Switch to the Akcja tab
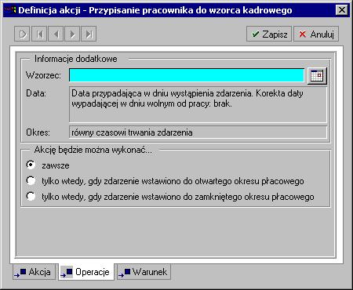The width and height of the screenshot is (353, 290). [35, 272]
